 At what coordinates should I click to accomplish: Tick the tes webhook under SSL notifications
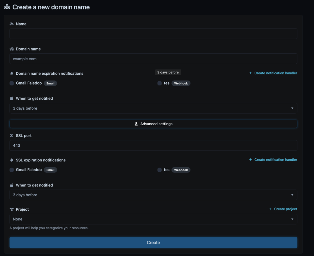click(x=159, y=170)
